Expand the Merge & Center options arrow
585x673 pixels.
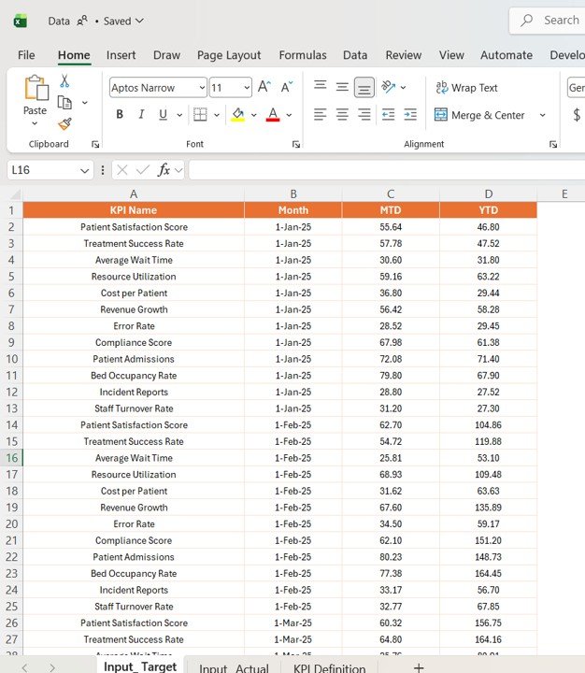click(x=543, y=115)
